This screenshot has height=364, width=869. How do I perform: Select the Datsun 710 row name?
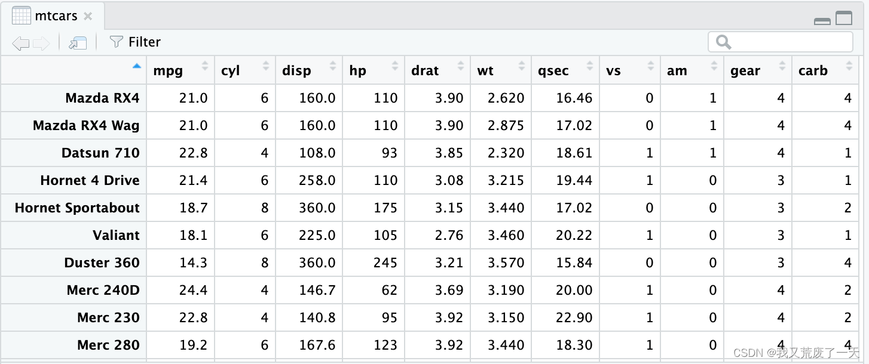pyautogui.click(x=100, y=153)
